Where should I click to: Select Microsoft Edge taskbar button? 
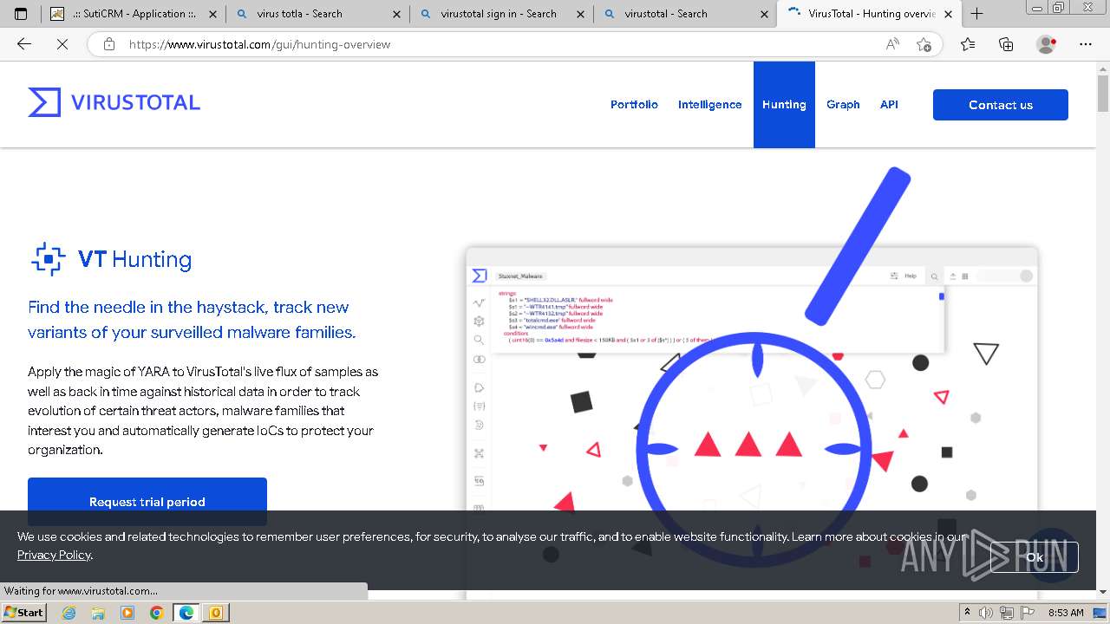(186, 613)
